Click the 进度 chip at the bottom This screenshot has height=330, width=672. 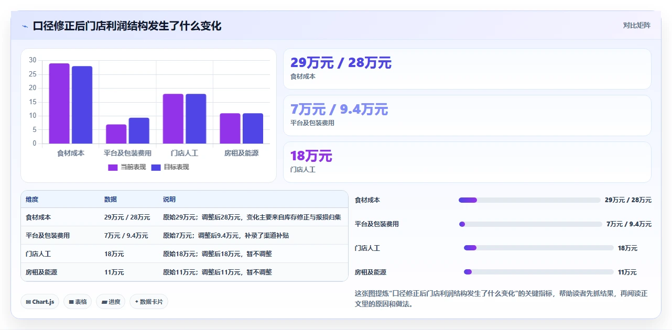(111, 302)
